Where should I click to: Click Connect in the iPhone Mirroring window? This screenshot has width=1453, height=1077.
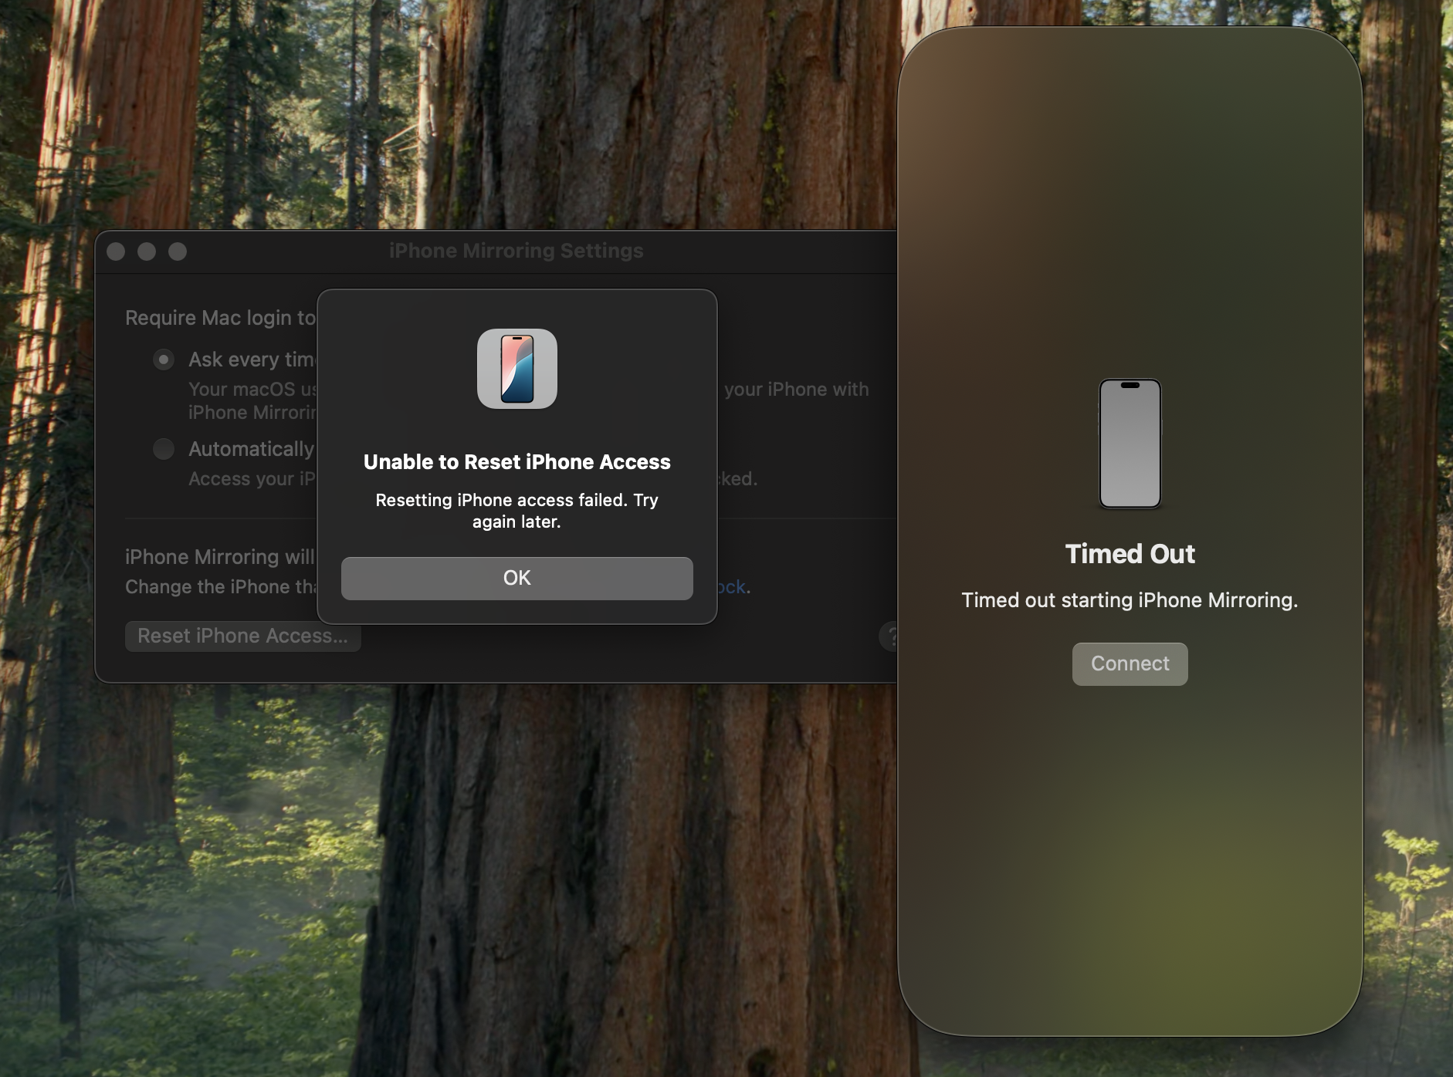[1130, 663]
